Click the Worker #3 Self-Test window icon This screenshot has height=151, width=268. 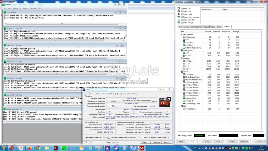pos(5,62)
